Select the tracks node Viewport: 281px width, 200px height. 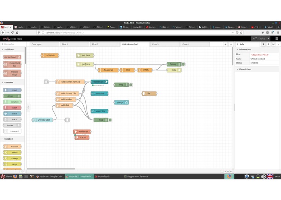(82, 137)
